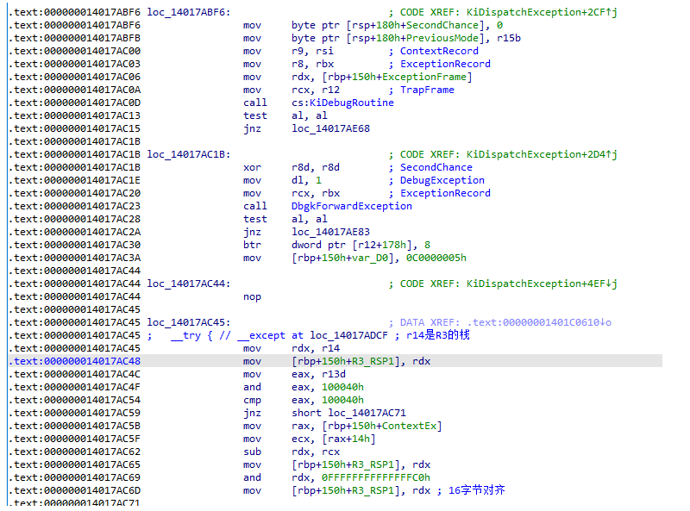Click label loc_14017ABF6
Image resolution: width=690 pixels, height=511 pixels.
point(188,12)
